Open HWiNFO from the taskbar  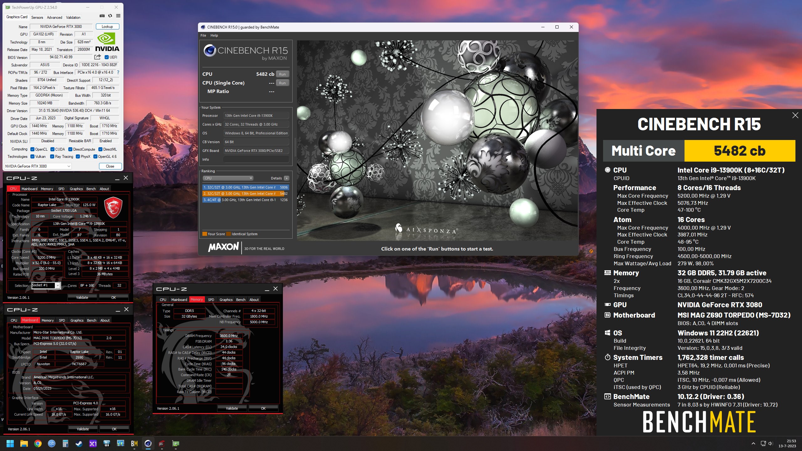coord(121,443)
